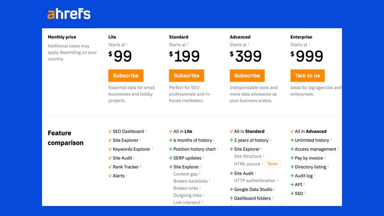Open info icon next to SSO
This screenshot has width=384, height=216.
(305, 193)
